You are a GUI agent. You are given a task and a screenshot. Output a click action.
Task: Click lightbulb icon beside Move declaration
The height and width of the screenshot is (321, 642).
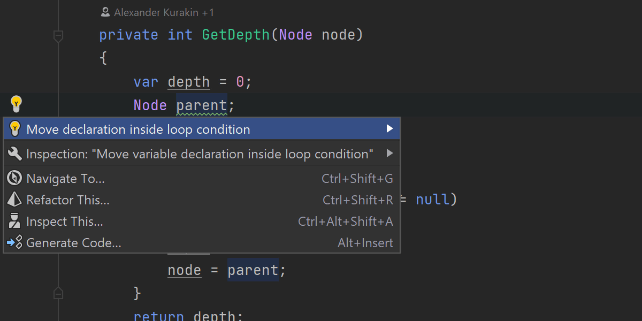(x=15, y=129)
